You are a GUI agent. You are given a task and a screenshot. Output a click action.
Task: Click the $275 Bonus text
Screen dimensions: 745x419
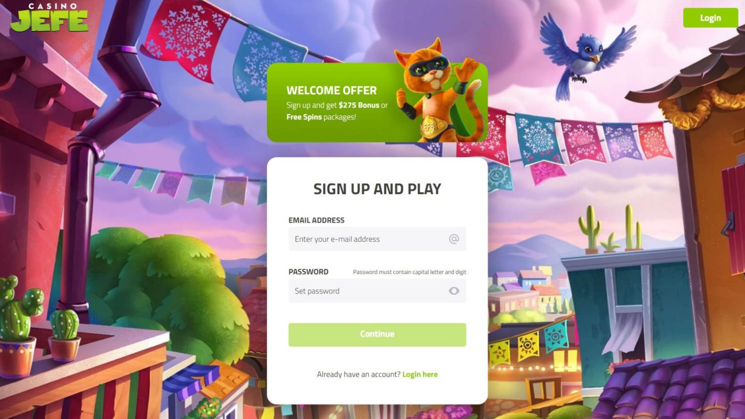point(359,105)
